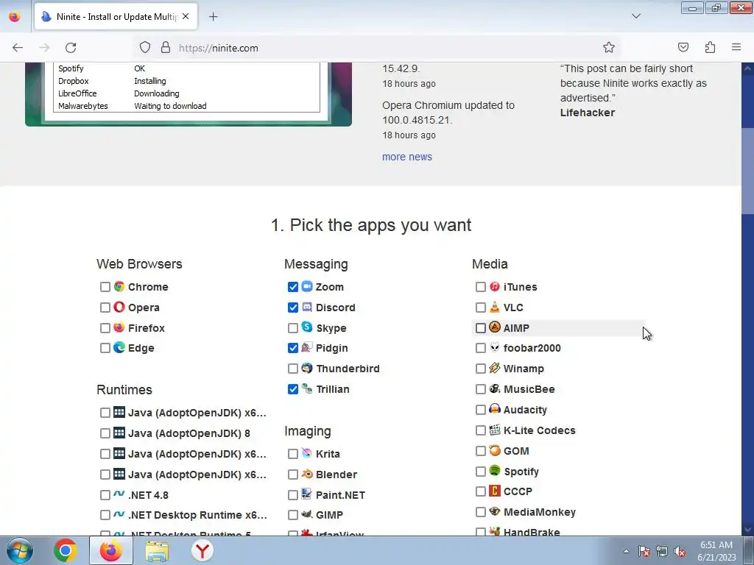
Task: Click the Edge icon in Web Browsers list
Action: (x=119, y=348)
